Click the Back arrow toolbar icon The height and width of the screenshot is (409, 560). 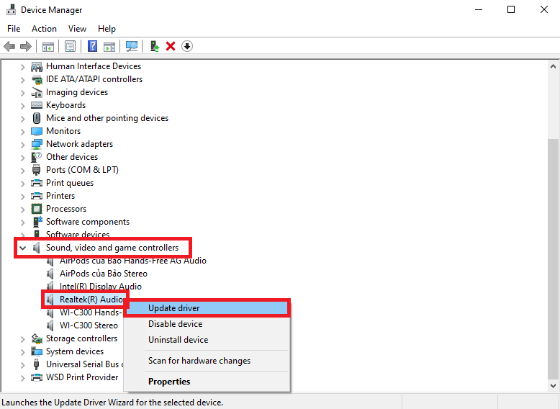9,46
